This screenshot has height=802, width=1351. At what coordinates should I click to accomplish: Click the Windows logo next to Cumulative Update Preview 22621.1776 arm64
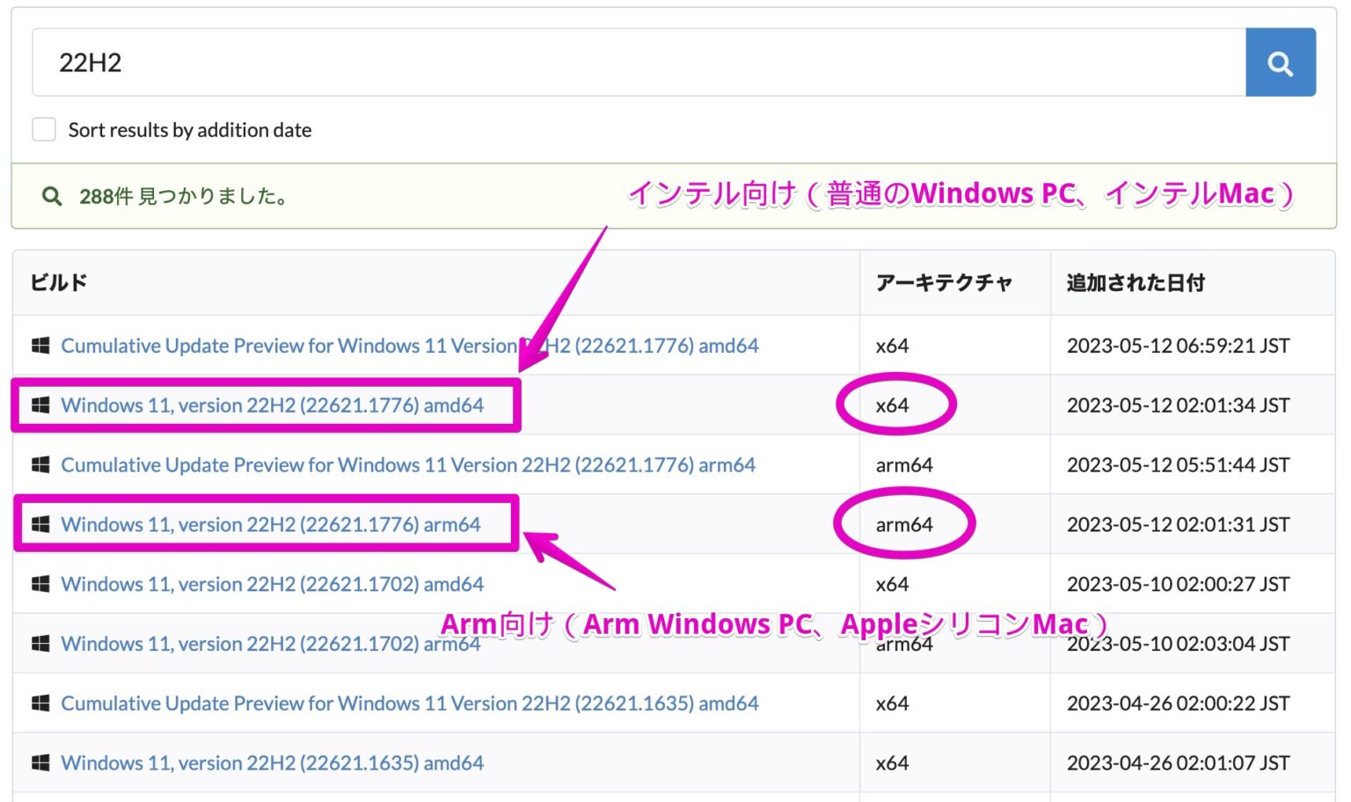click(x=40, y=464)
